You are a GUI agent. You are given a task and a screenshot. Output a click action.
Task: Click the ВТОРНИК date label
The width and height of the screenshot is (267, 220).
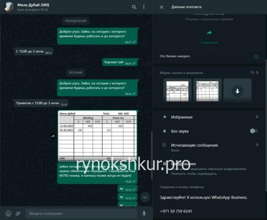(76, 73)
